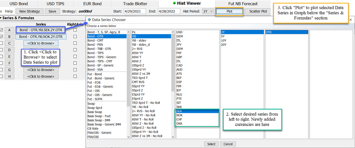This screenshot has width=355, height=148.
Task: Select "Bond - TBill - OTR" entry
Action: pyautogui.click(x=107, y=49)
